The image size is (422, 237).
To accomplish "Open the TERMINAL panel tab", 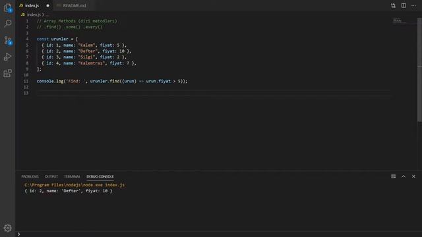I will [x=72, y=176].
